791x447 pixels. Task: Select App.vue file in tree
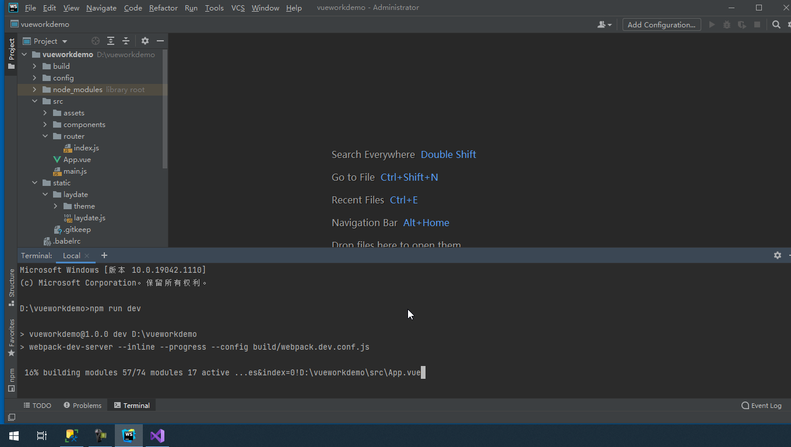77,159
